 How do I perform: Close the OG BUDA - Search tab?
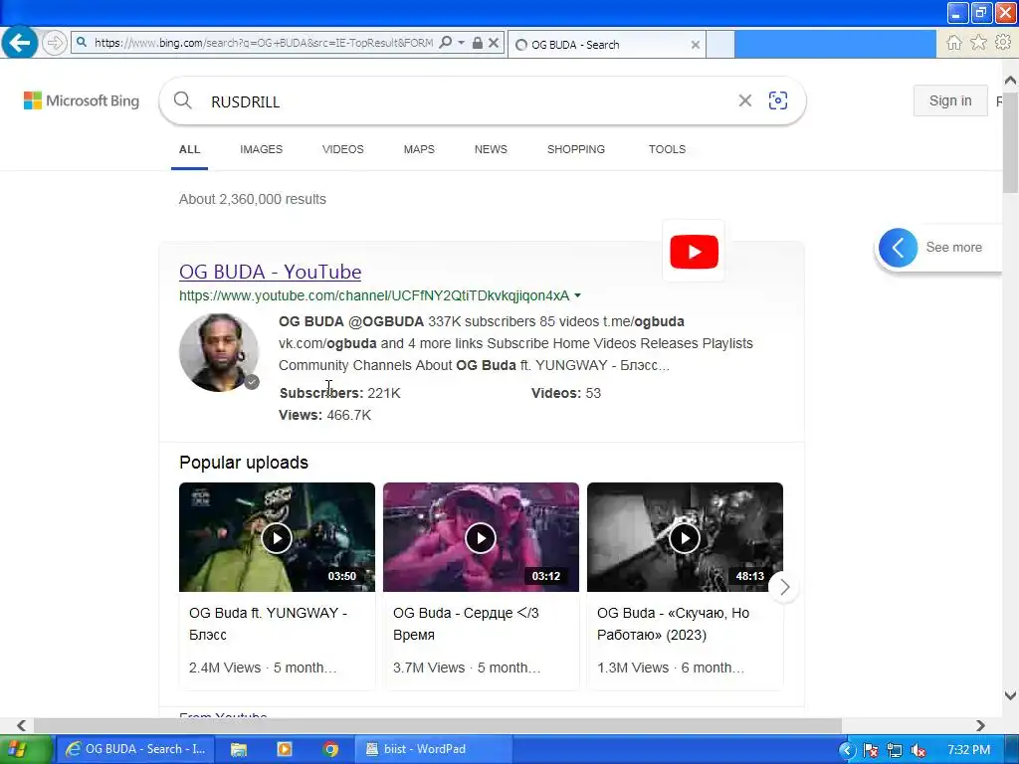(x=695, y=45)
